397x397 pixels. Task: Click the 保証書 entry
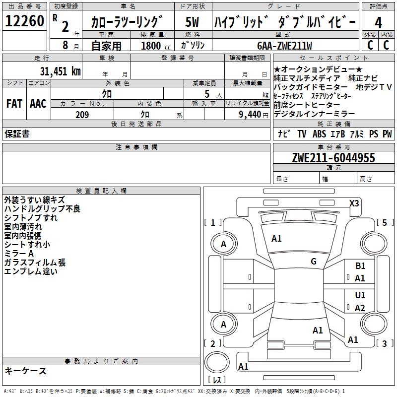pos(17,133)
